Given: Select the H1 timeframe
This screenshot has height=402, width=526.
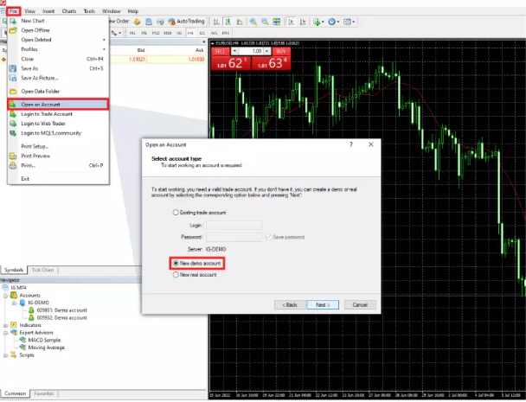Looking at the screenshot, I should (x=179, y=33).
